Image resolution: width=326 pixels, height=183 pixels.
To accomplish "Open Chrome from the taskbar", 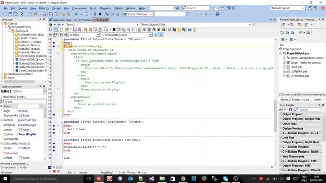I will [x=183, y=179].
